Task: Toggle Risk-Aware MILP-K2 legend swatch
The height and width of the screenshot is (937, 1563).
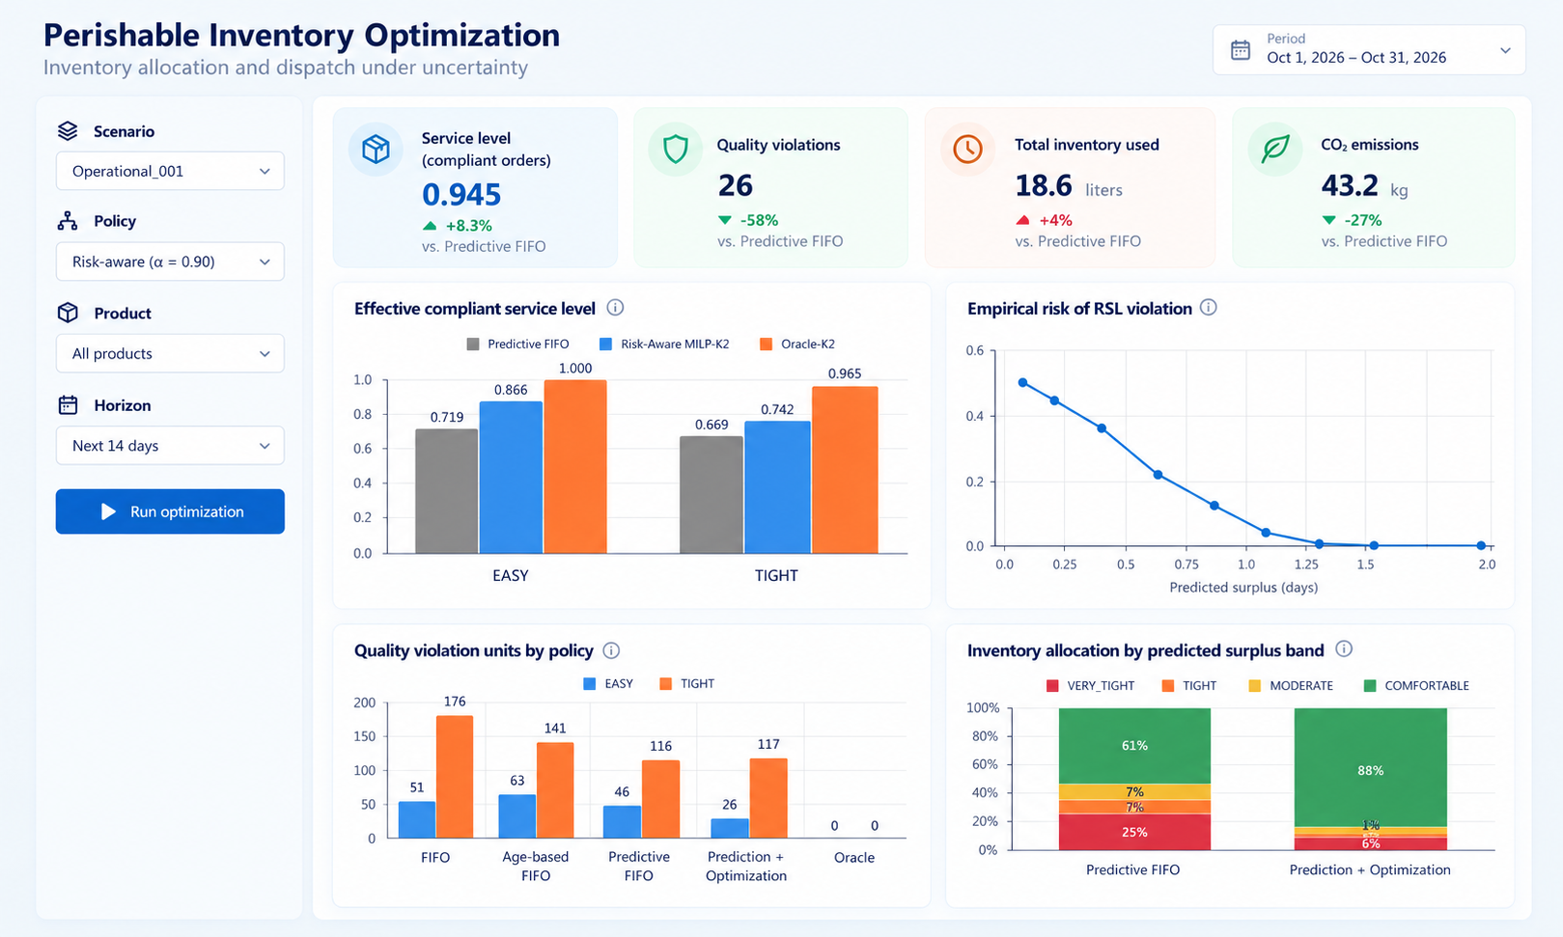Action: (x=606, y=344)
